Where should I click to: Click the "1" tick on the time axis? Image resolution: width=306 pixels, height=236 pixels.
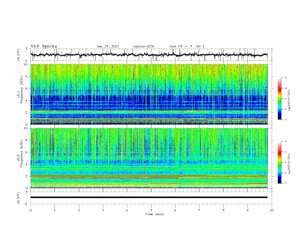[54, 210]
